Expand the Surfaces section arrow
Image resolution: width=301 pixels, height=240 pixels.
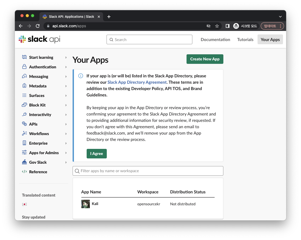pyautogui.click(x=66, y=96)
